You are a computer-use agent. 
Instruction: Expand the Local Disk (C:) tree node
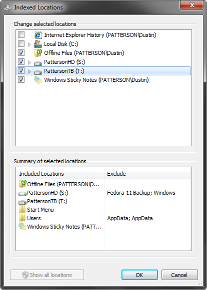(x=29, y=44)
